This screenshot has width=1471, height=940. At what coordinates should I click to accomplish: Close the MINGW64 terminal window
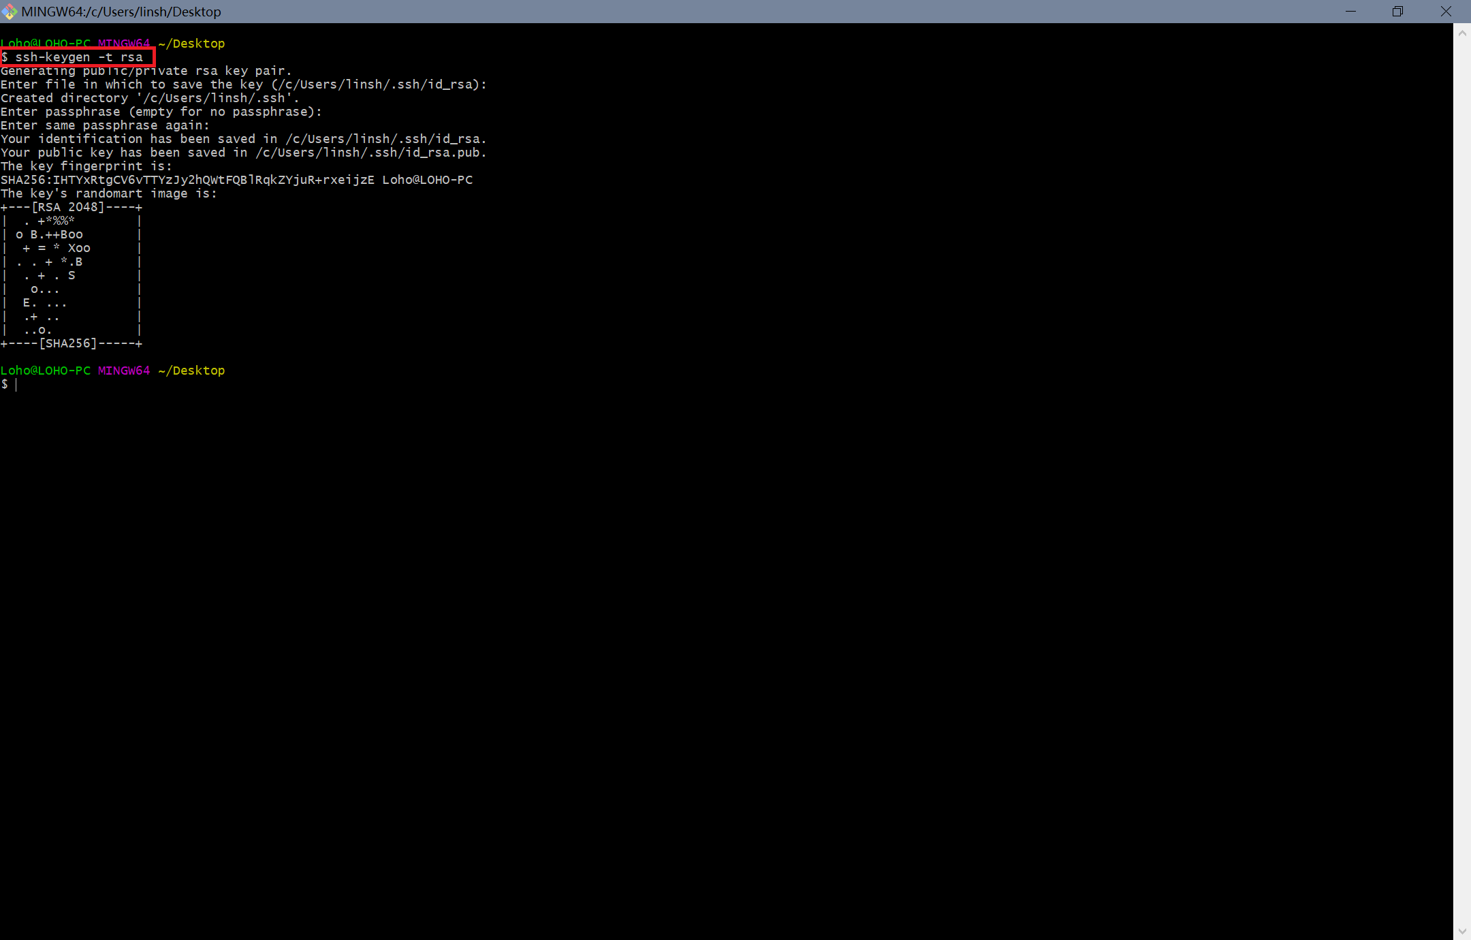click(1446, 12)
